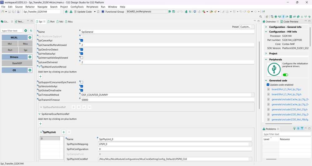Enable SpiInterruptibleSeqAllowed checkbox
The width and height of the screenshot is (312, 166).
click(82, 58)
